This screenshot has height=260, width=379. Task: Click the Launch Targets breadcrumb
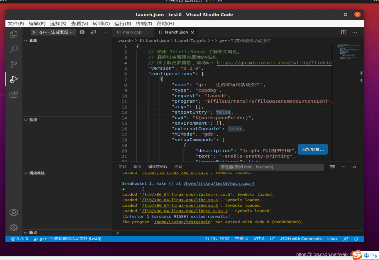click(x=190, y=41)
